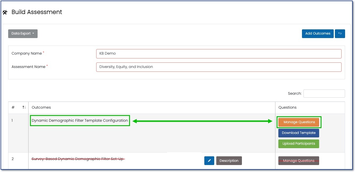Click the row number 1 cell
Image resolution: width=355 pixels, height=172 pixels.
click(13, 121)
